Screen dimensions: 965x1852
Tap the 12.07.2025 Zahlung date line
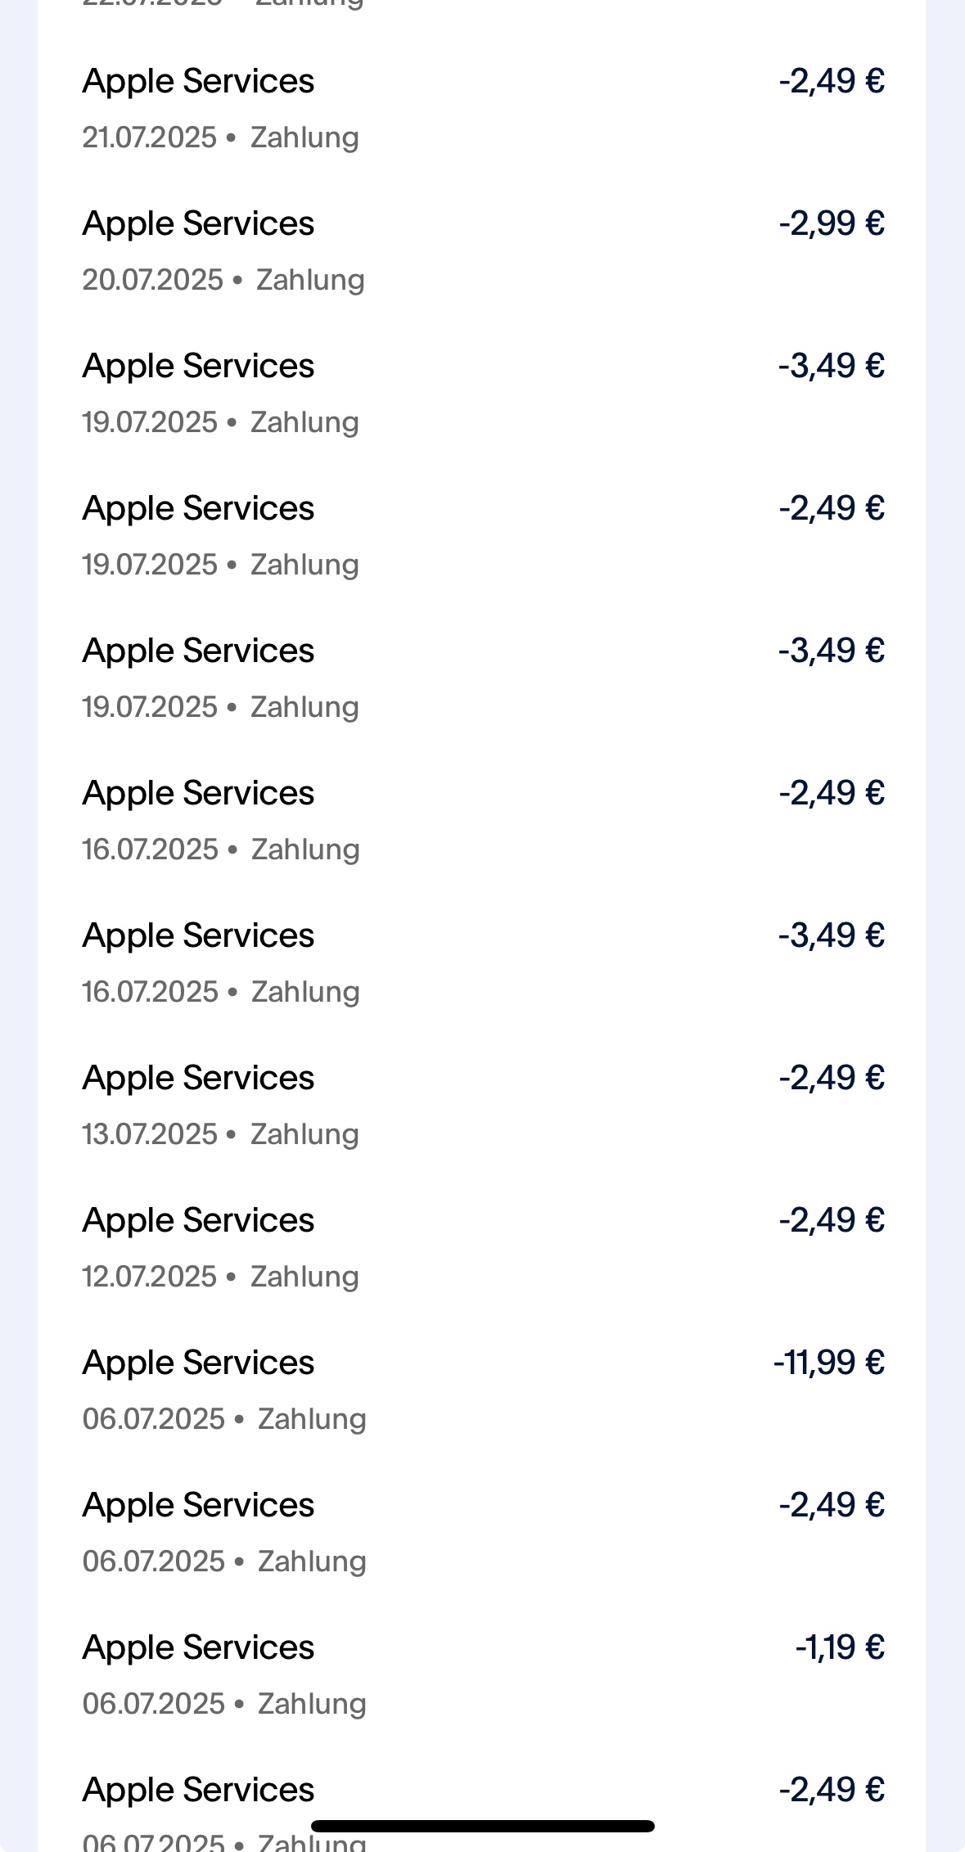point(220,1277)
